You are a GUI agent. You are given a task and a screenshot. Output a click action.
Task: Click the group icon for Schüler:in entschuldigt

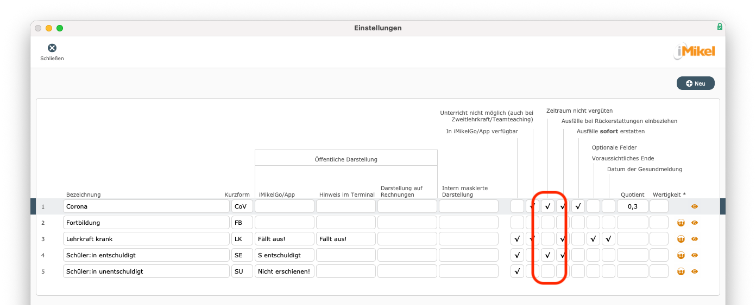click(681, 255)
